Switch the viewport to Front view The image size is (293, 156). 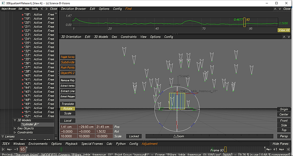284,121
